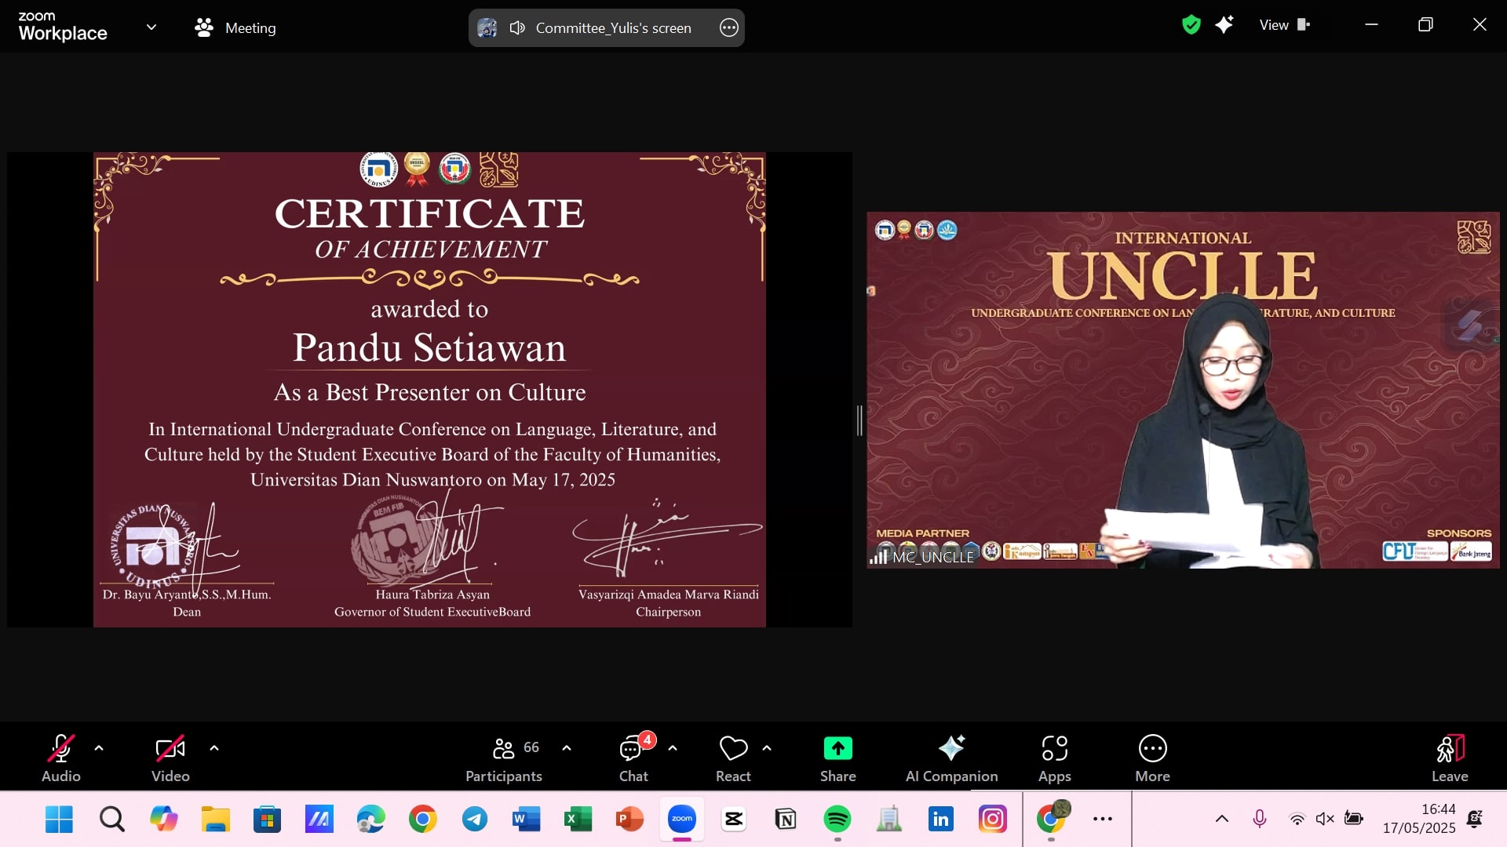Image resolution: width=1507 pixels, height=847 pixels.
Task: Expand the arrow next to Participants
Action: click(x=567, y=748)
